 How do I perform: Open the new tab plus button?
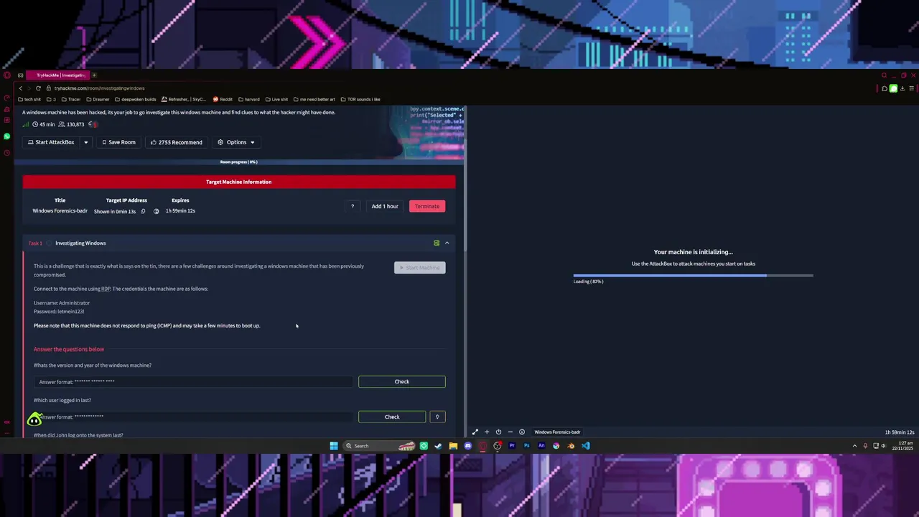click(x=94, y=75)
